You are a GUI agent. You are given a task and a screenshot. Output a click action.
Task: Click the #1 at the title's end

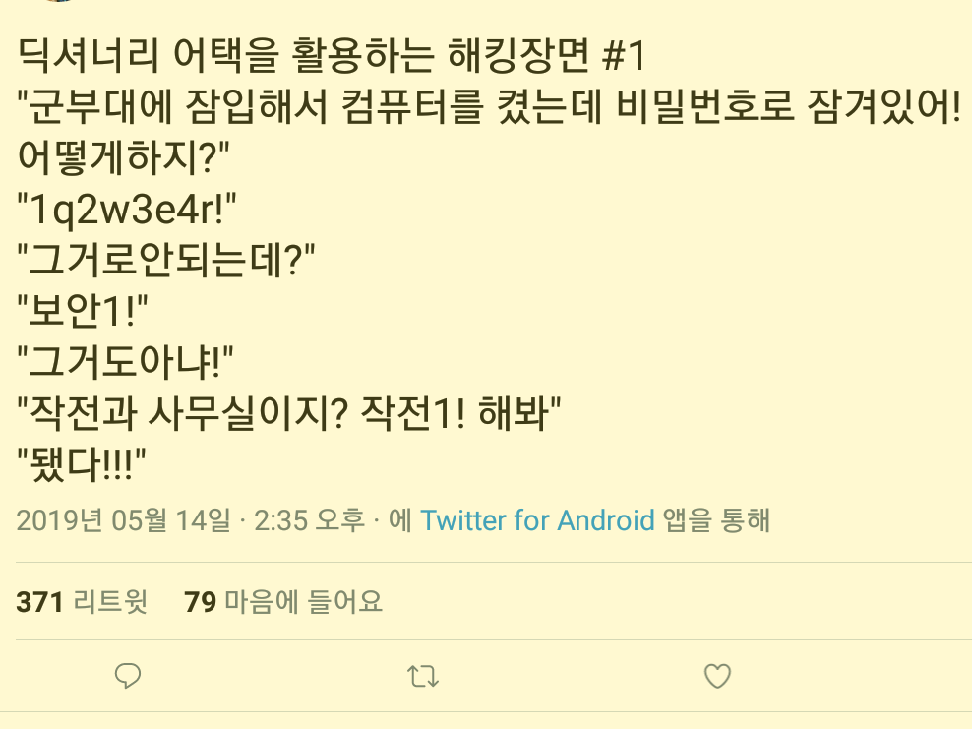pos(625,55)
